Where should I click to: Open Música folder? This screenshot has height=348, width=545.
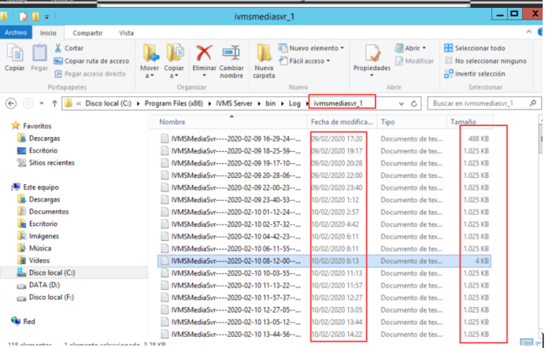[34, 248]
